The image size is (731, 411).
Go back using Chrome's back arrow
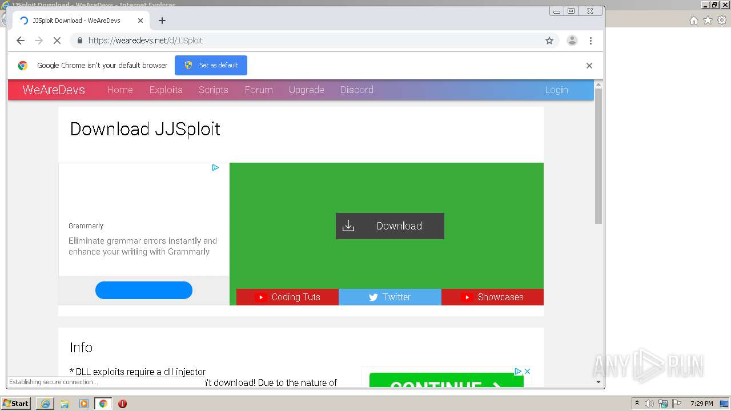[x=21, y=41]
